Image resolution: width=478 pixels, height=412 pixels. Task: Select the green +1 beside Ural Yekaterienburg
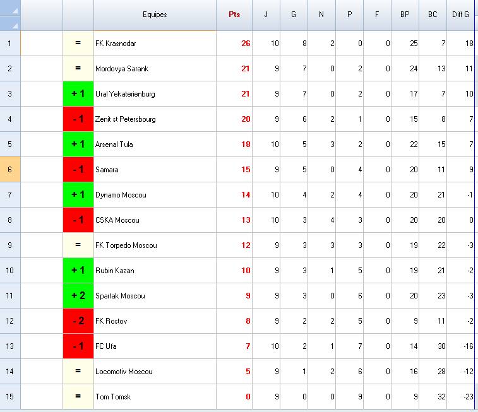(x=78, y=94)
